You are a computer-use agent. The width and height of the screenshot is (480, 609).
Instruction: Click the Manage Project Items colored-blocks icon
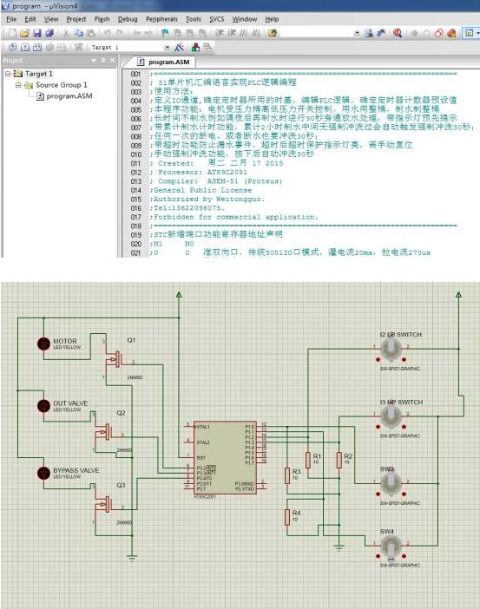point(195,48)
